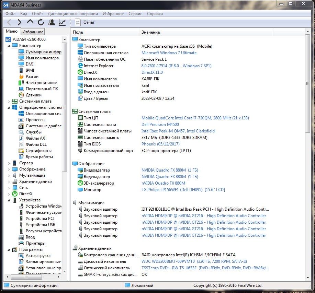The height and width of the screenshot is (293, 315).
Task: Select DMI in the tree
Action: (30, 64)
